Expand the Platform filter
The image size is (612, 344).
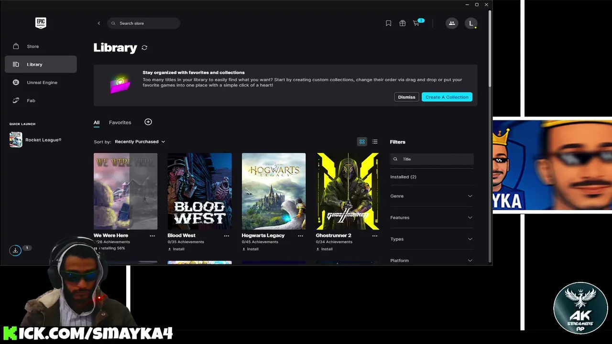pyautogui.click(x=431, y=260)
